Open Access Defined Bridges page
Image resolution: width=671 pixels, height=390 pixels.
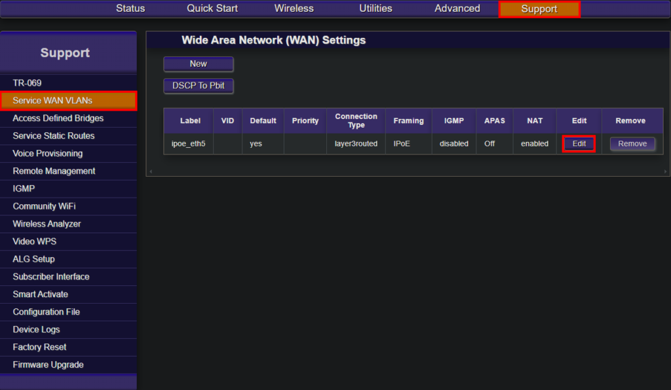point(58,118)
